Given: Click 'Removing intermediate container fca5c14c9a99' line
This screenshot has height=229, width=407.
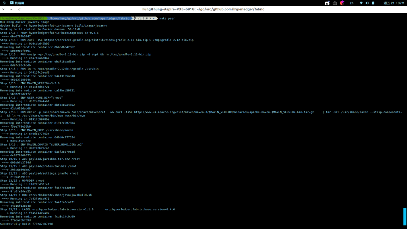Looking at the screenshot, I should [37, 217].
